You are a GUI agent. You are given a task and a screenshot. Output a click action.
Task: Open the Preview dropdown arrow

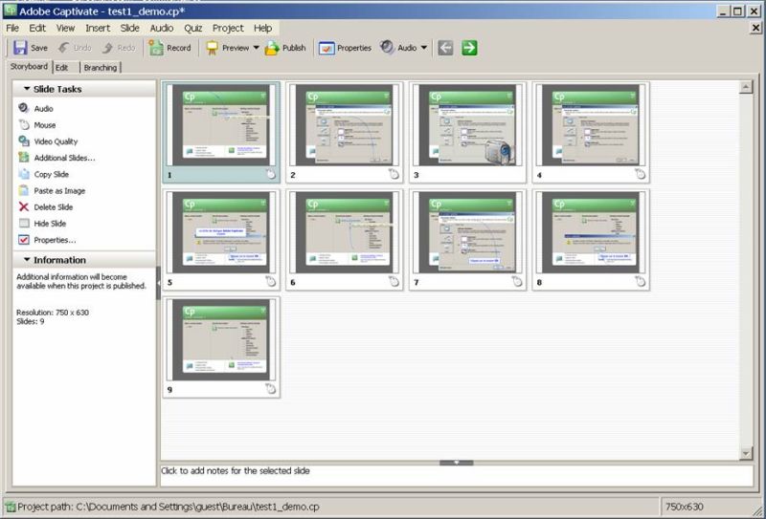tap(256, 48)
